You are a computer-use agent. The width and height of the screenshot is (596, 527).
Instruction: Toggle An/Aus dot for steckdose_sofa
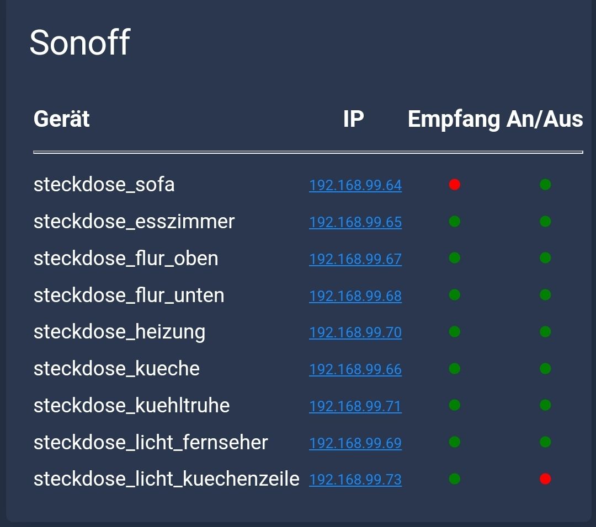pyautogui.click(x=545, y=185)
